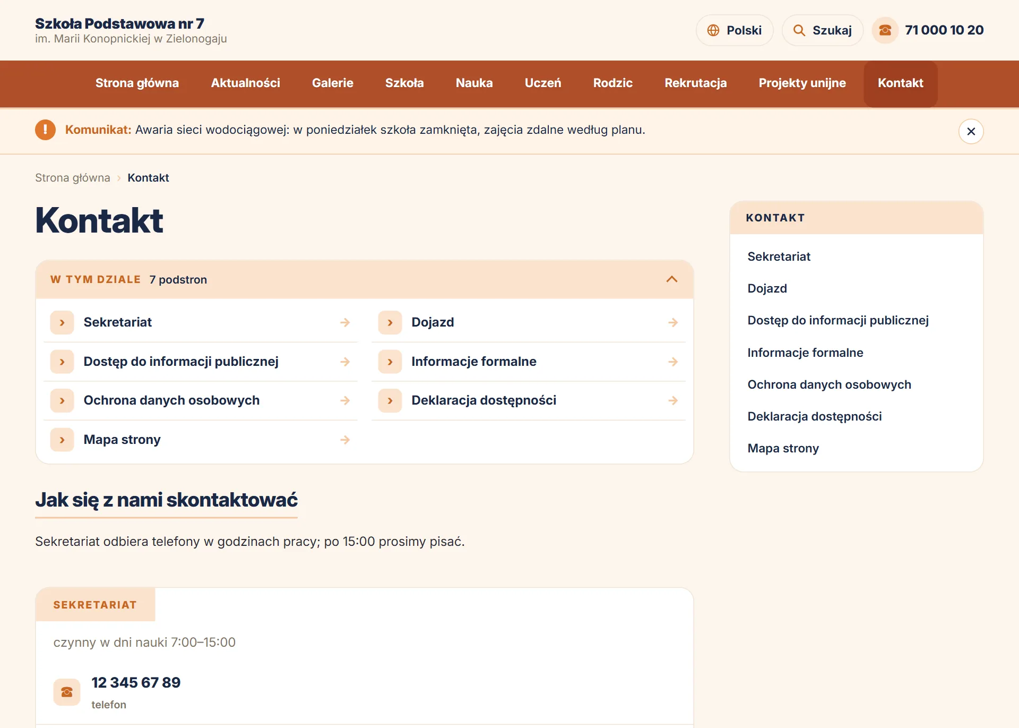The width and height of the screenshot is (1019, 728).
Task: Click the globe icon in the language button
Action: click(x=713, y=30)
